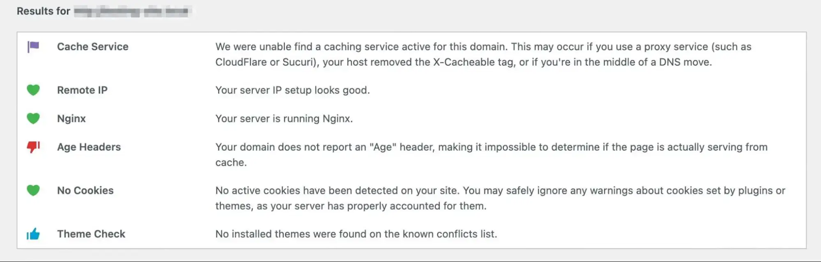Click the green heart next to Nginx
821x262 pixels.
pyautogui.click(x=33, y=118)
